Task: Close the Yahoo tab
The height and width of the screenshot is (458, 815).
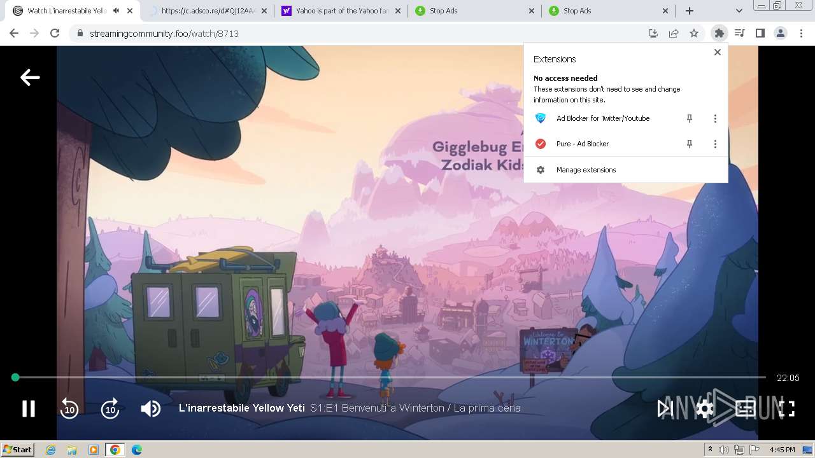Action: tap(399, 11)
